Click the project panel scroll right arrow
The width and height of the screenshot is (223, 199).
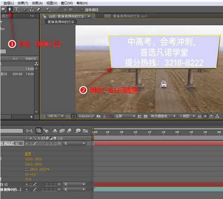click(32, 117)
